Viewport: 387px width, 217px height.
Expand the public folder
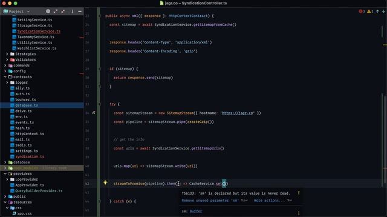tap(5, 197)
